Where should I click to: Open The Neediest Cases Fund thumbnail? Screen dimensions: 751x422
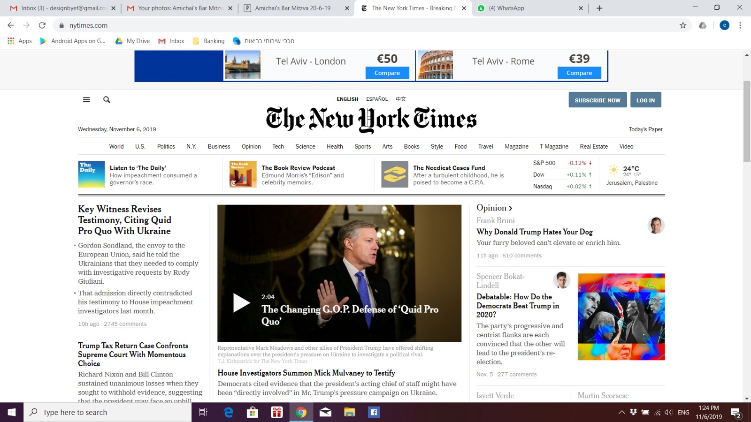click(395, 174)
